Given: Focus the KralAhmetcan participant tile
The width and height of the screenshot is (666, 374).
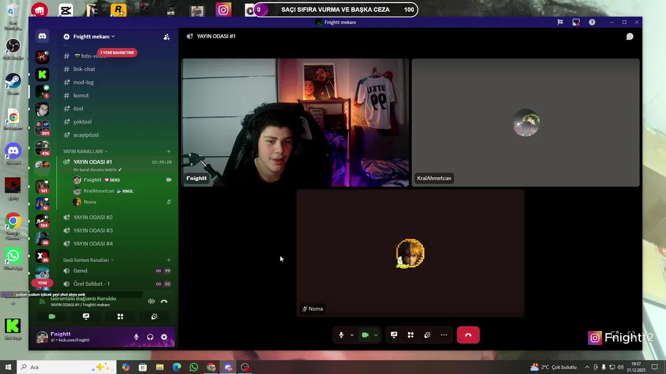Looking at the screenshot, I should (526, 123).
